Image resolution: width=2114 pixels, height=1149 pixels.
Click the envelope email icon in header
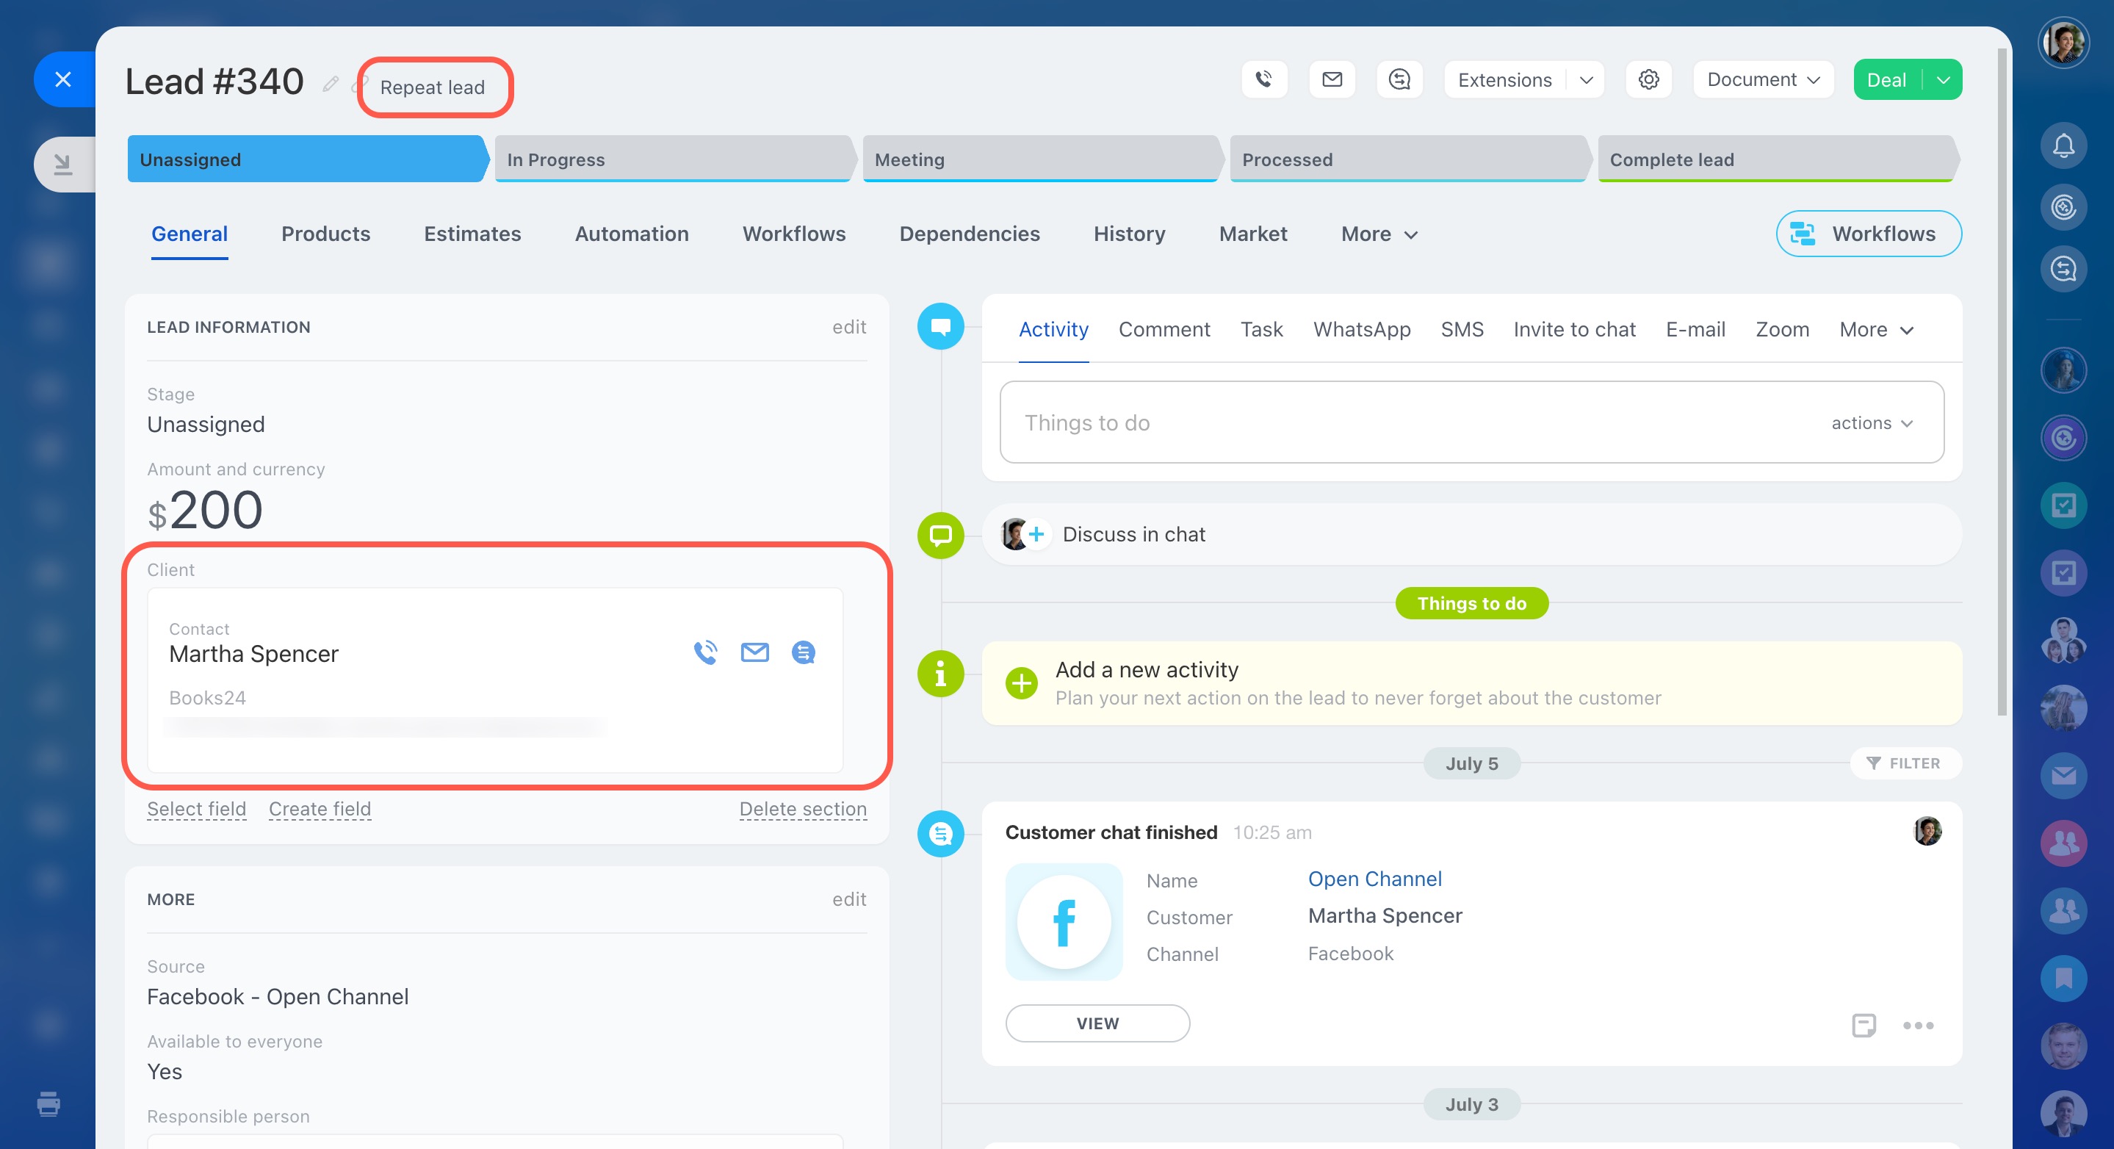pos(1332,79)
